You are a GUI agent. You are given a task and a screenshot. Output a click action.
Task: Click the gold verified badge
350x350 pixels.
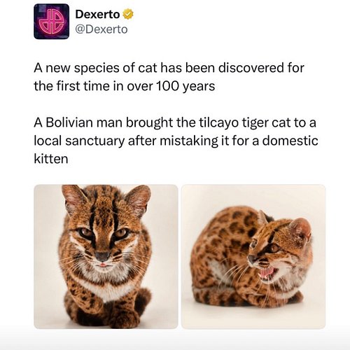tap(128, 15)
